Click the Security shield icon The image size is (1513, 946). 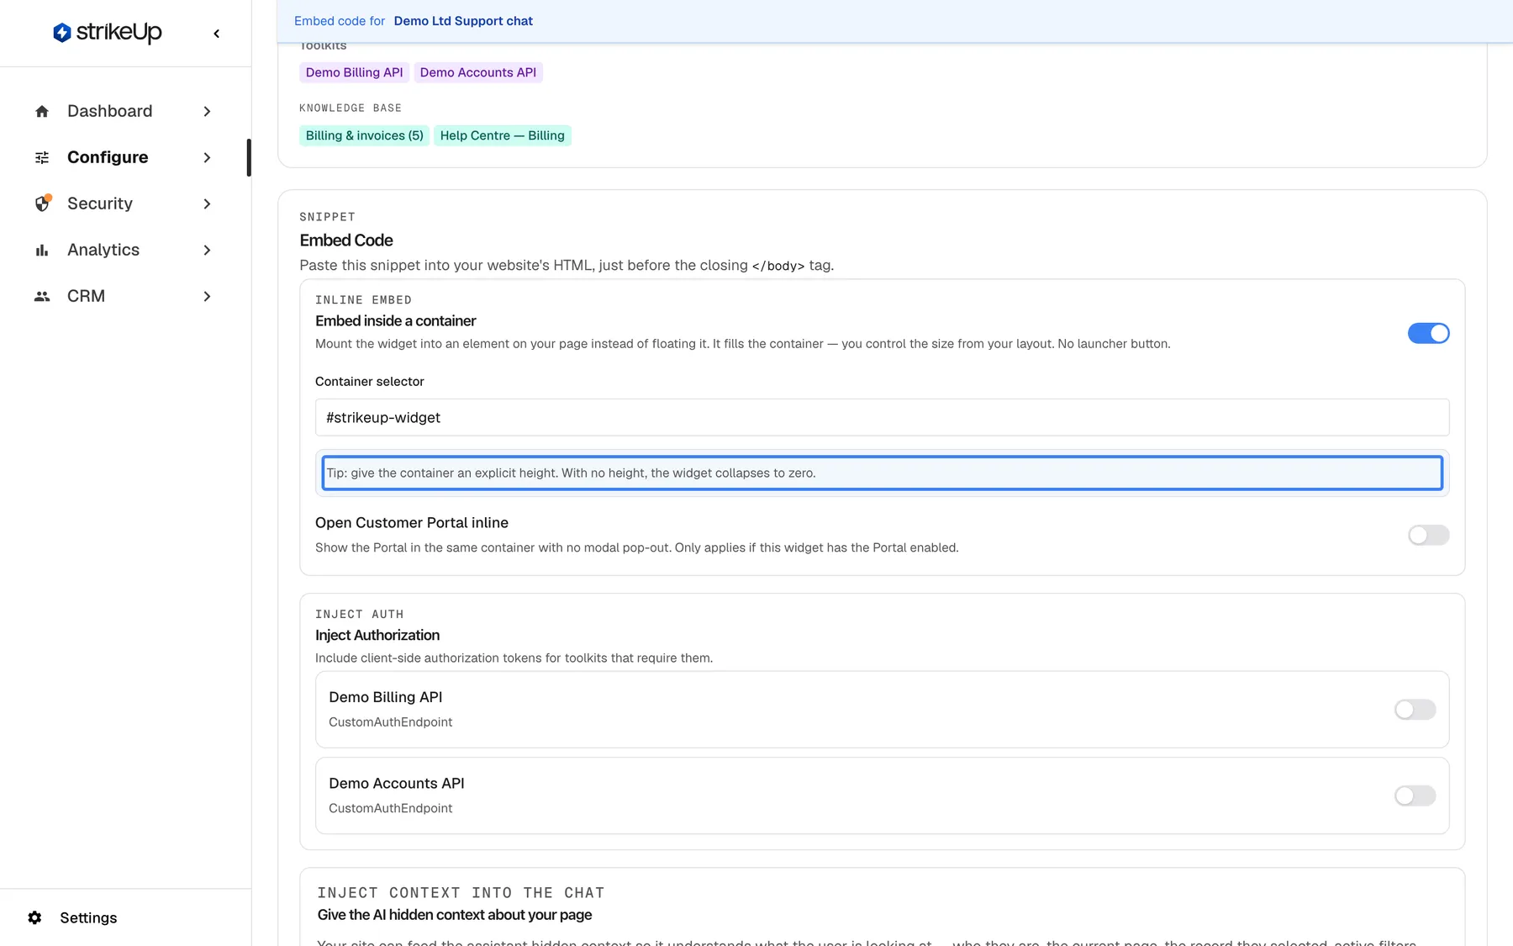point(42,203)
